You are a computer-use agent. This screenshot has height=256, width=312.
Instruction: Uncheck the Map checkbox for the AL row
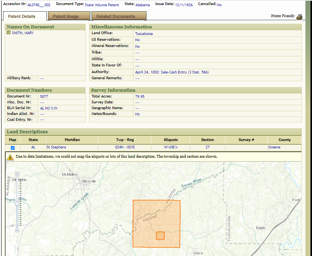(x=13, y=148)
